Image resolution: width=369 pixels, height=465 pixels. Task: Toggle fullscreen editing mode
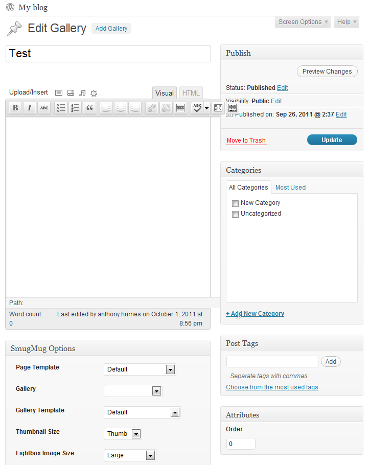(218, 108)
